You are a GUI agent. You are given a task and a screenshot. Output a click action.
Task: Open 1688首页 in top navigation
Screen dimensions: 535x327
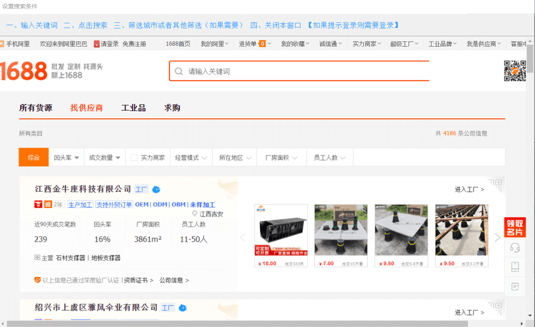click(178, 44)
